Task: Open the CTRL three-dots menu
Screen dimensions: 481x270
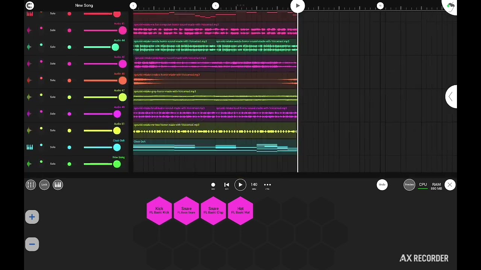Action: point(268,185)
